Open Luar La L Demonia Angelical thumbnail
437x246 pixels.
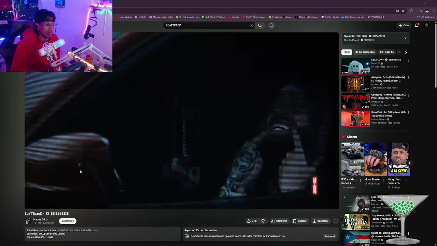click(x=355, y=203)
